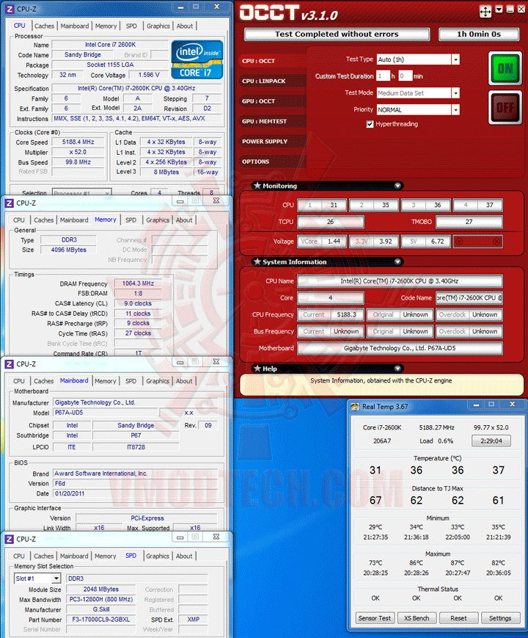Open Real Temp Settings

(x=500, y=618)
